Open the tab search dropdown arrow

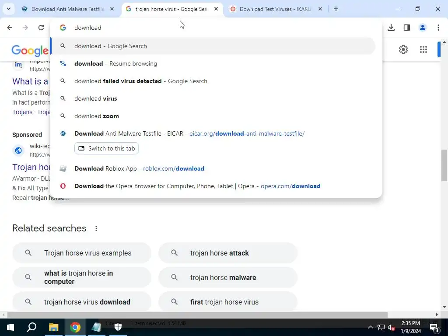9,9
